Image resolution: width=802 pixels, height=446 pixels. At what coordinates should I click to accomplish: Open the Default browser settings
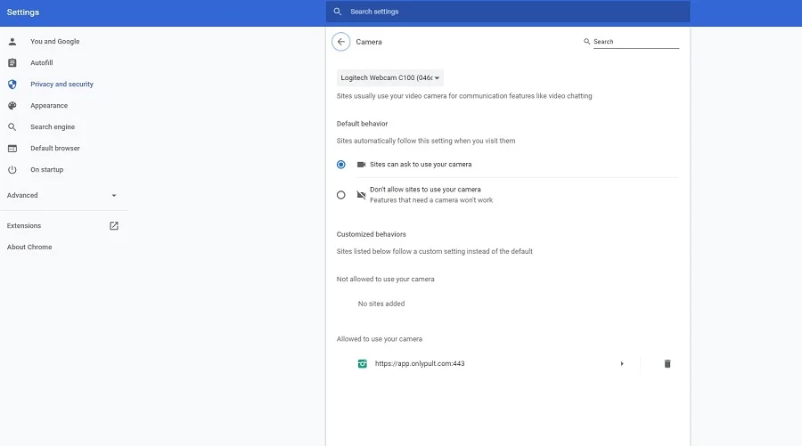coord(55,149)
